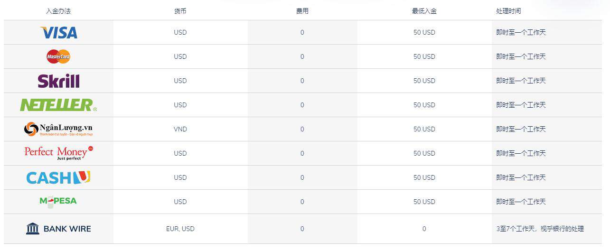Image resolution: width=610 pixels, height=251 pixels.
Task: Click EUR, USD currency in Bank Wire row
Action: point(180,229)
